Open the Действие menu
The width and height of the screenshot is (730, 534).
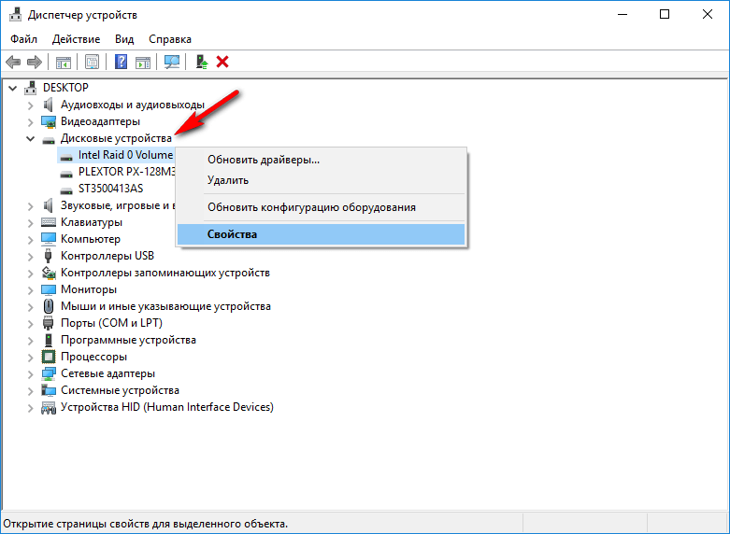[76, 39]
